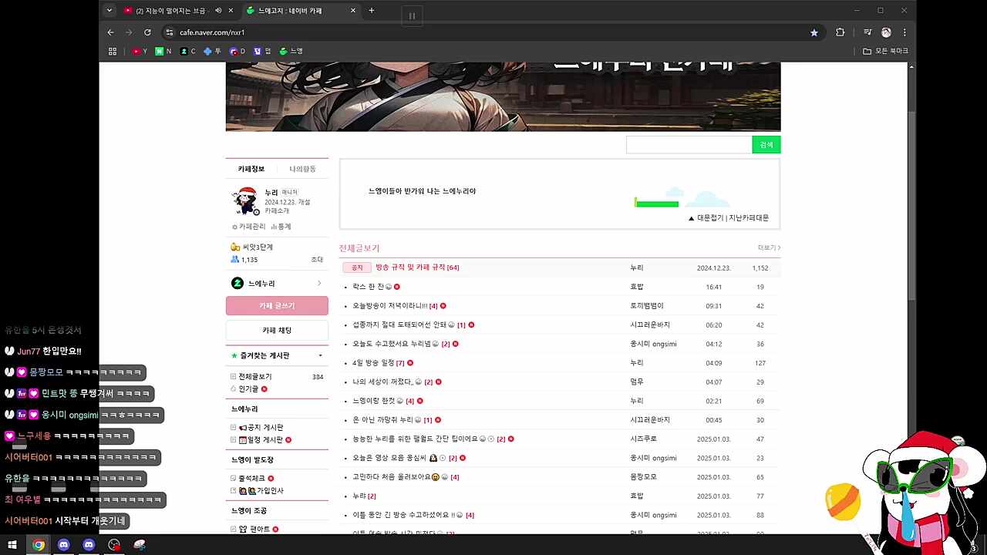Select the 나의활동 tab
This screenshot has width=987, height=555.
(x=302, y=169)
